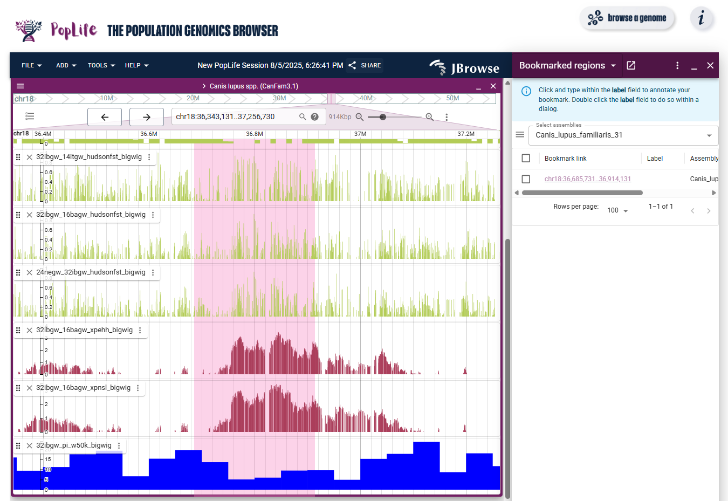Open the FILE menu
Image resolution: width=728 pixels, height=501 pixels.
[x=31, y=65]
